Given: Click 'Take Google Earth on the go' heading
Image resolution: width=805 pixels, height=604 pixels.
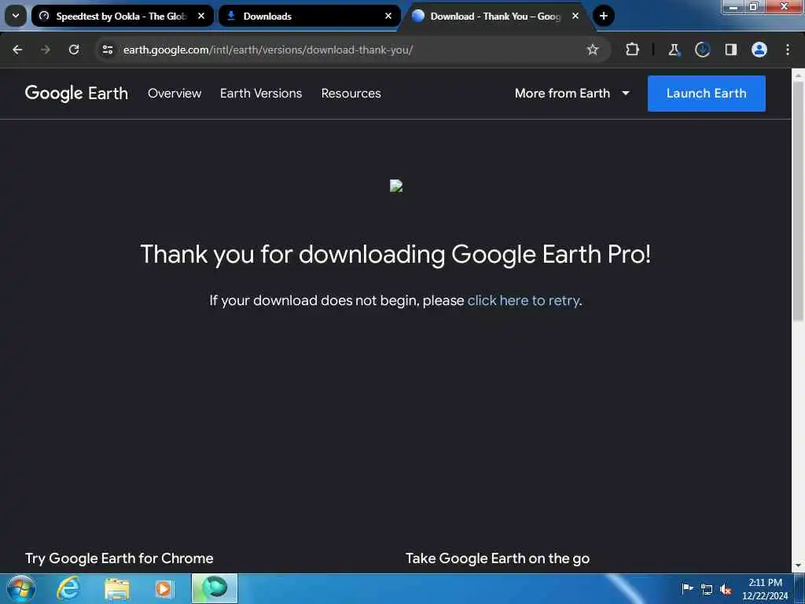Looking at the screenshot, I should pyautogui.click(x=498, y=558).
